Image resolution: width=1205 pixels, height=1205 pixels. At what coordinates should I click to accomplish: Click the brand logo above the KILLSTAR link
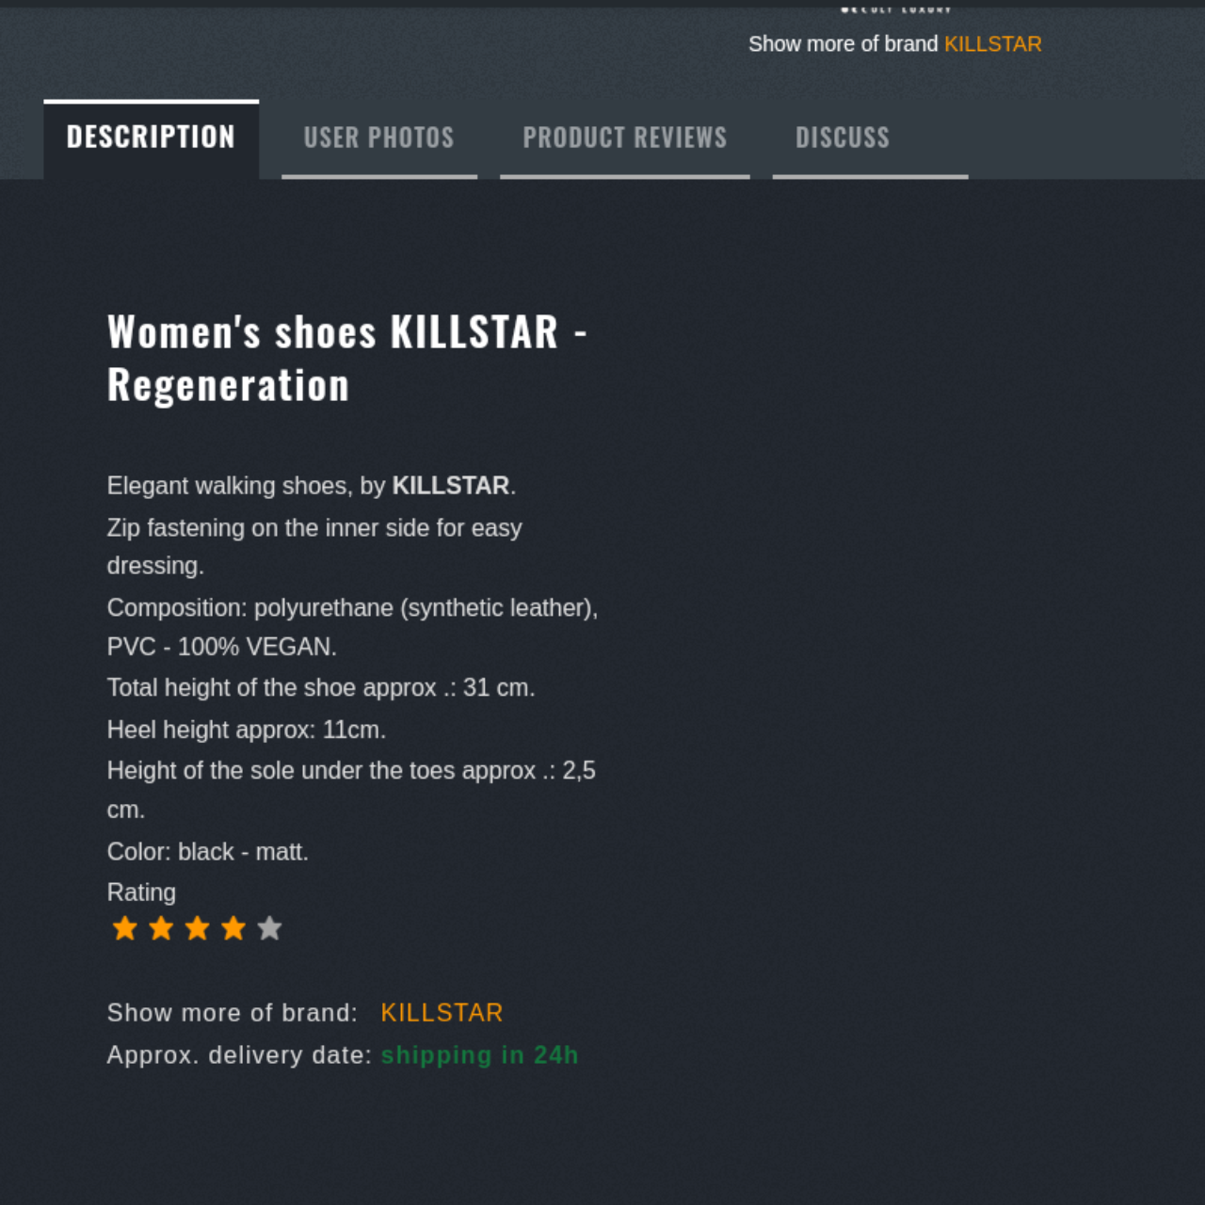pos(895,9)
